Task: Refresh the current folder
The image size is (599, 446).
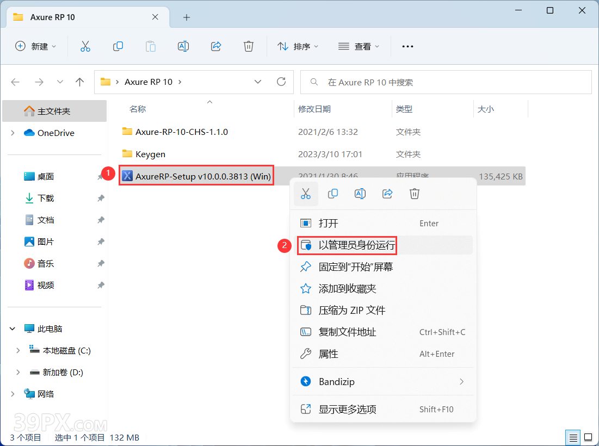Action: 281,82
